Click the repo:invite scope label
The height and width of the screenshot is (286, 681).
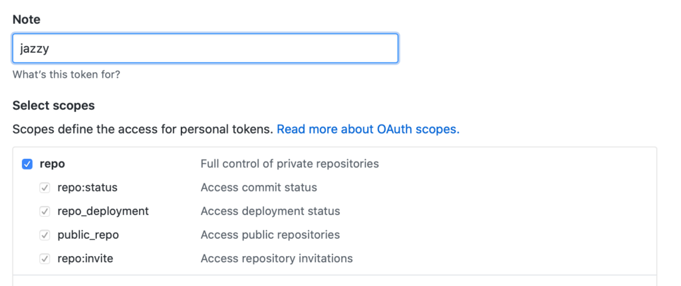pos(85,259)
